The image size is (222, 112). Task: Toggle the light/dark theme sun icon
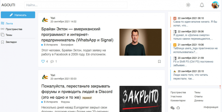[188, 5]
